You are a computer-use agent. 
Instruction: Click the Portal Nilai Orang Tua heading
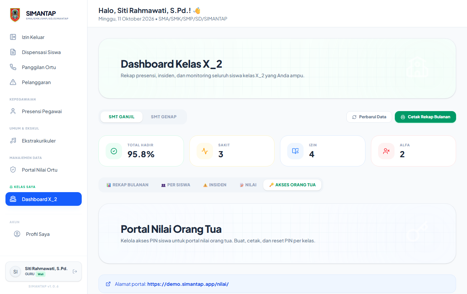[x=171, y=229]
